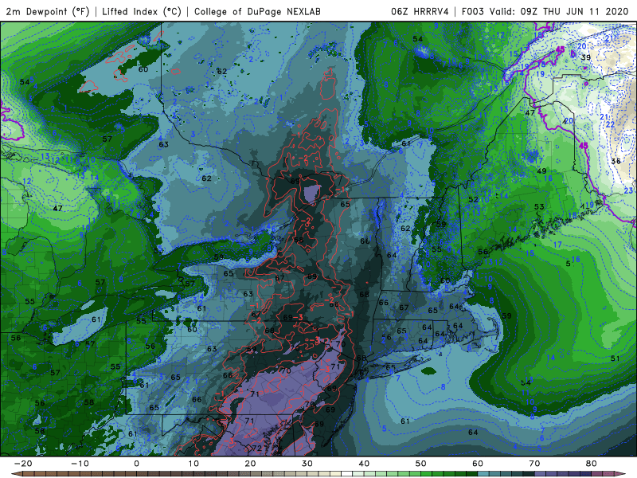This screenshot has height=478, width=637.
Task: Click the 70 label on the color scale
Action: (x=534, y=464)
